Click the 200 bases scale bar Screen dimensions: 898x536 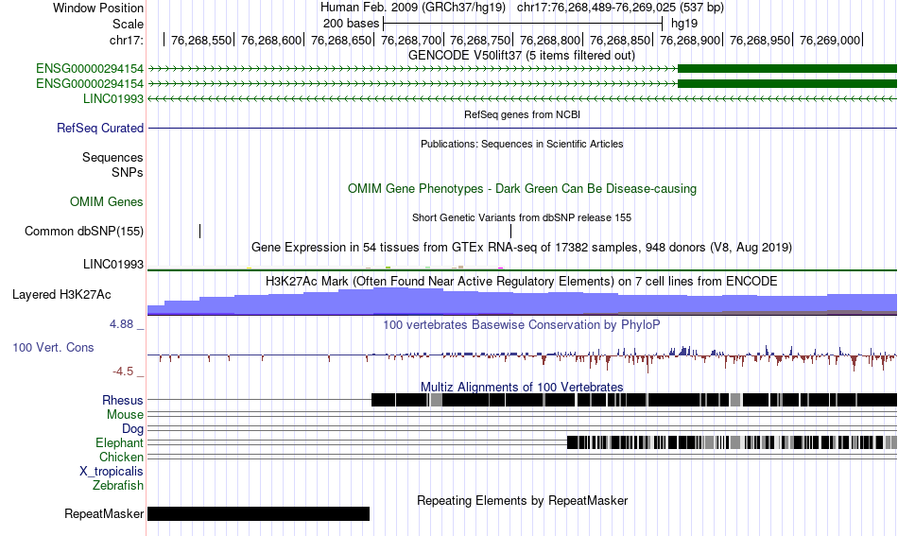click(x=523, y=24)
